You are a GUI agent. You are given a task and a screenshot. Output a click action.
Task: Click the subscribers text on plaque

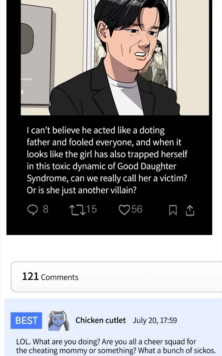tap(26, 79)
